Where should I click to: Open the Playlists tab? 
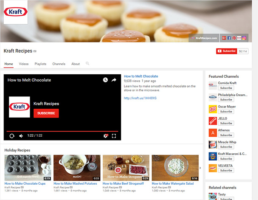pyautogui.click(x=40, y=64)
